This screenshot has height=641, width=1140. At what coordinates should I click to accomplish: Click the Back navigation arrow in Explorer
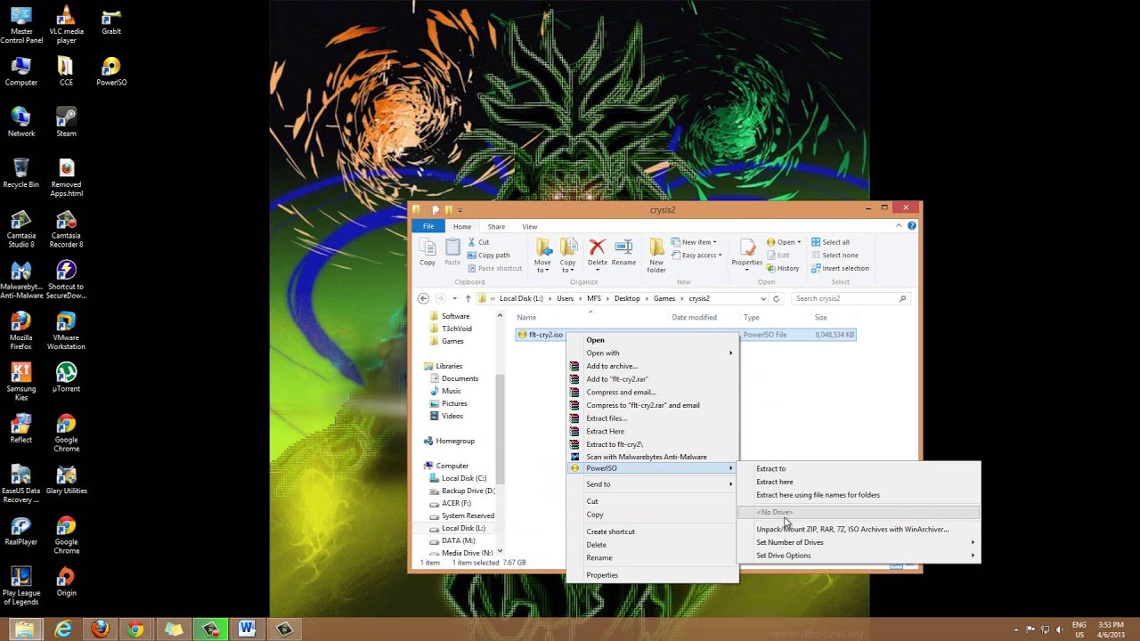click(424, 298)
